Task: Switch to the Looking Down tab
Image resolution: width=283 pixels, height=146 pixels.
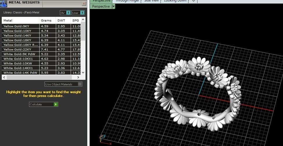Action: pyautogui.click(x=175, y=1)
